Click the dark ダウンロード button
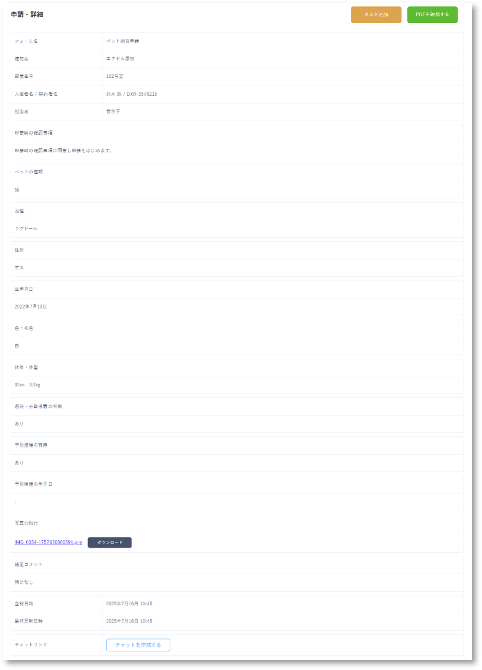 110,542
